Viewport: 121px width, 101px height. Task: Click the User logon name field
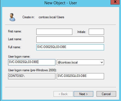coord(32,62)
